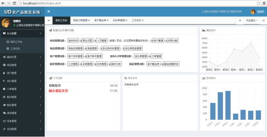267x137 pixels.
Task: Click the 配货管理 sidebar icon
Action: point(4,97)
